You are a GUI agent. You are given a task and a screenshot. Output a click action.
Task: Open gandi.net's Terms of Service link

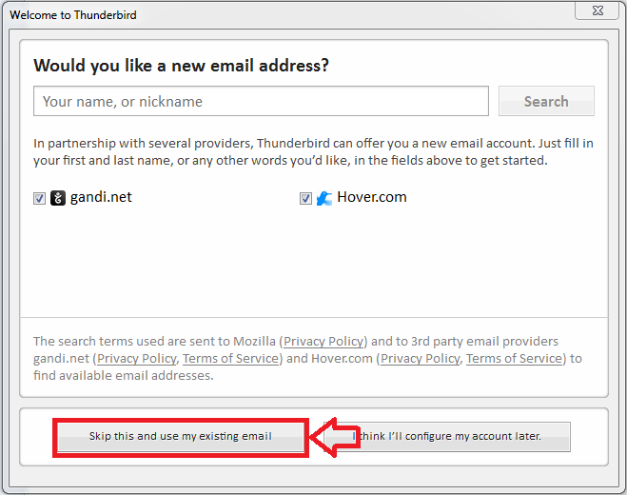pyautogui.click(x=231, y=359)
